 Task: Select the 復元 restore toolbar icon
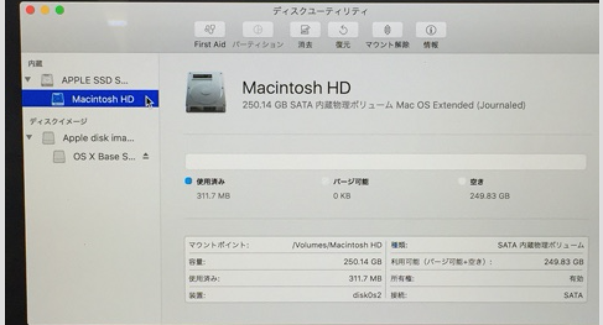coord(343,30)
